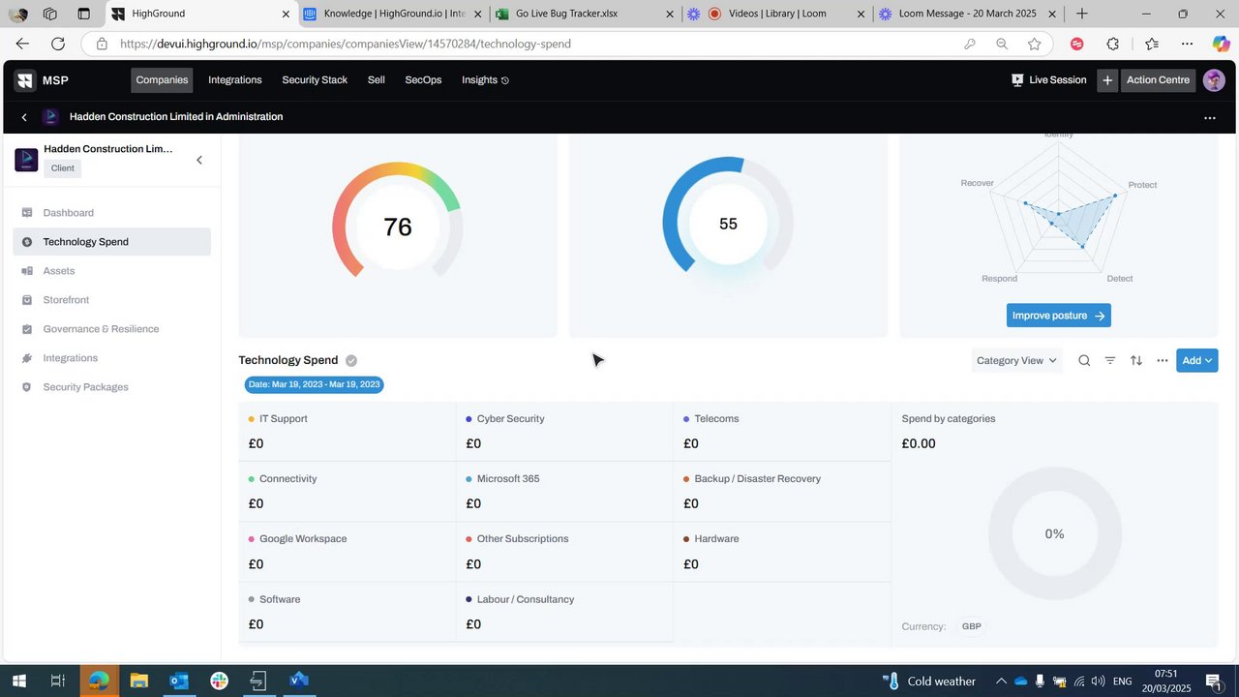The height and width of the screenshot is (697, 1239).
Task: Open the SecOps nav item
Action: (x=423, y=80)
